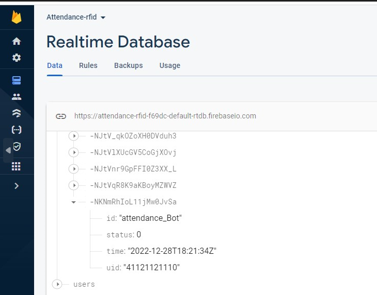Viewport: 377px width, 295px height.
Task: Switch to the Data tab
Action: (x=55, y=65)
